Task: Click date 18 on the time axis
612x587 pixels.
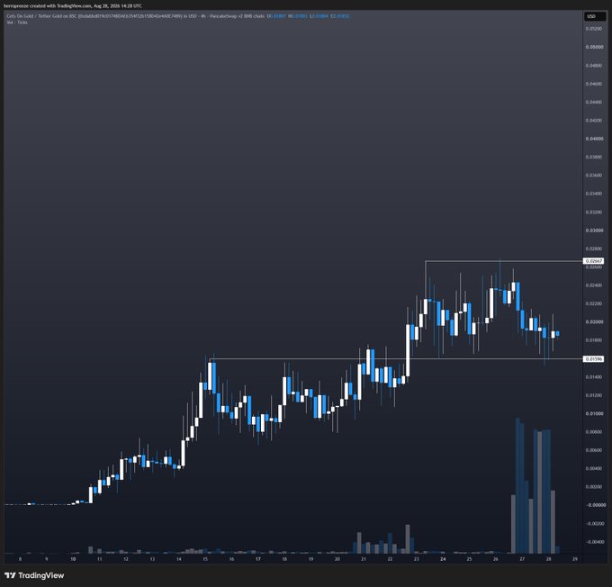Action: click(284, 559)
